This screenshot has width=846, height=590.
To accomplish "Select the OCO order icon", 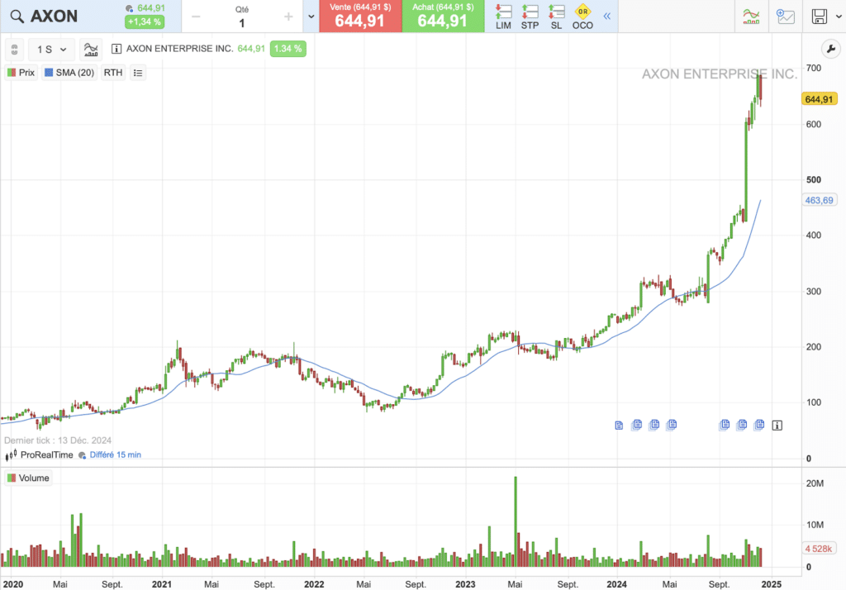I will (582, 17).
